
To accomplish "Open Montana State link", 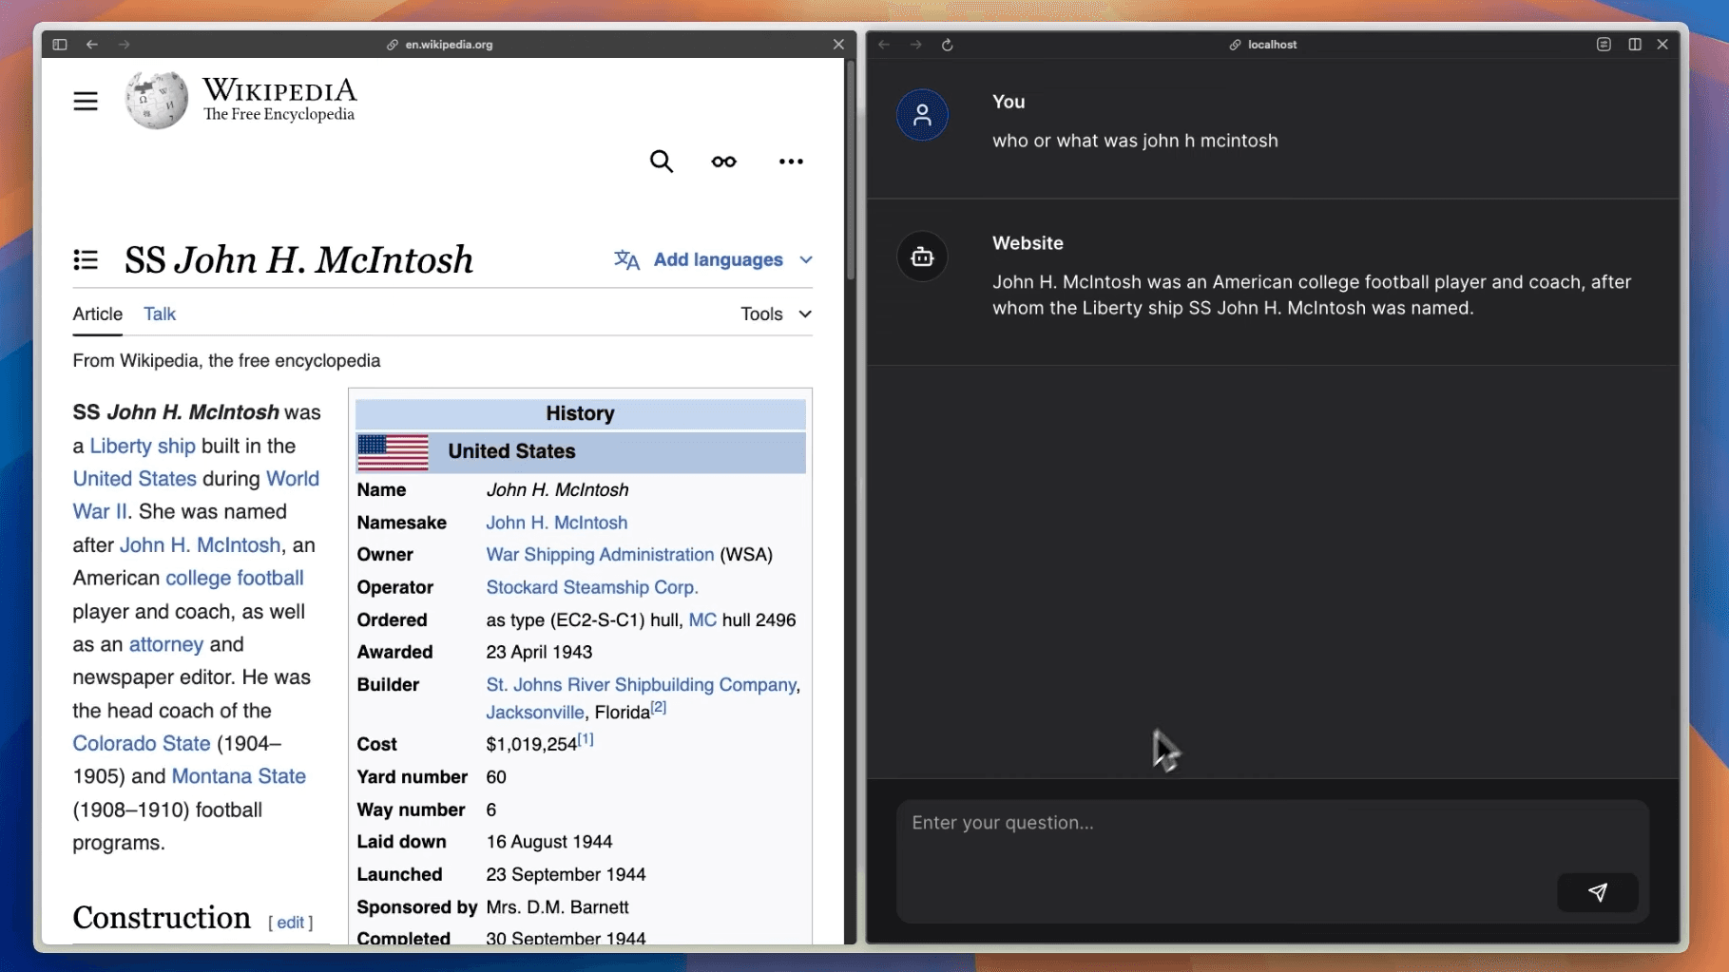I will coord(239,776).
